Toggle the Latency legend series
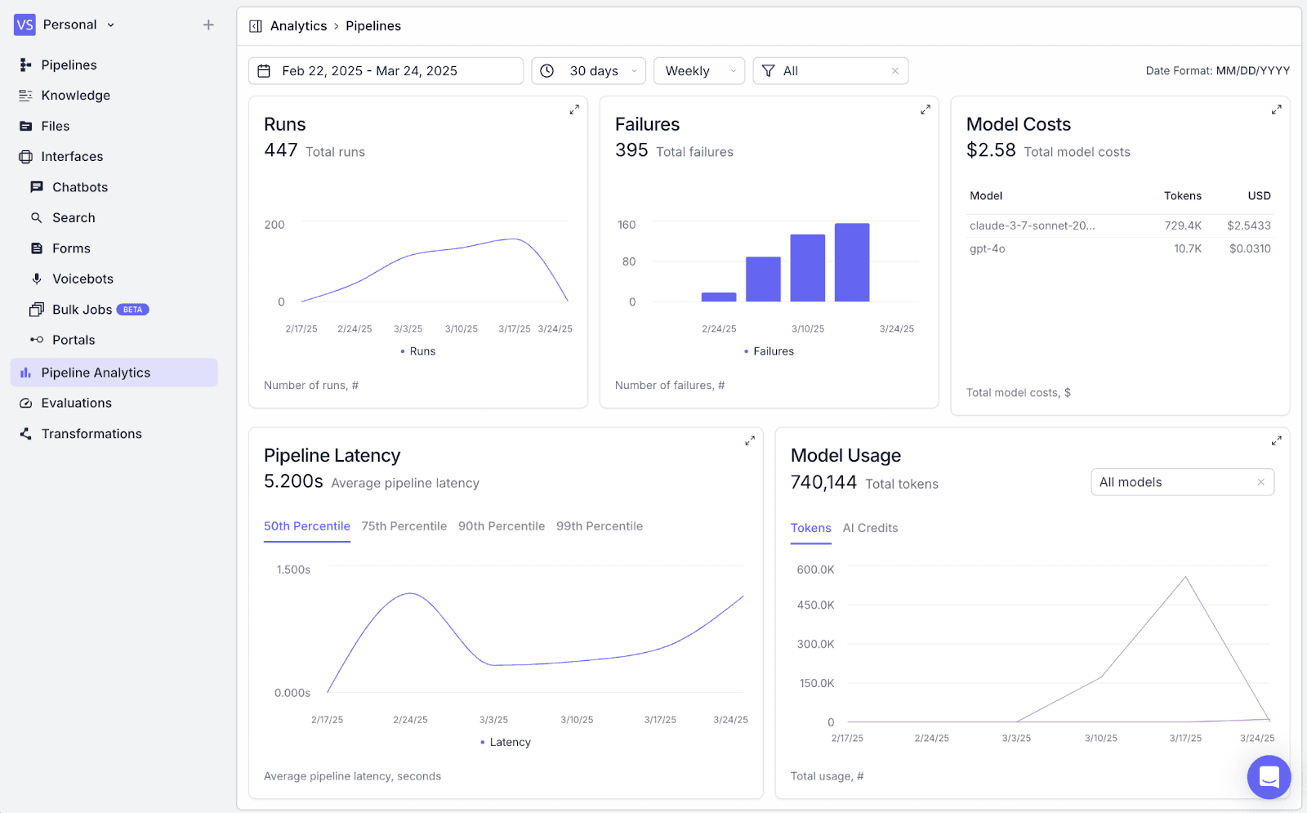Viewport: 1307px width, 813px height. (505, 742)
